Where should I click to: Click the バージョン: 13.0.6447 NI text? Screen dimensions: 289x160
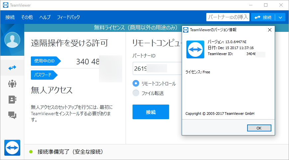click(x=227, y=42)
